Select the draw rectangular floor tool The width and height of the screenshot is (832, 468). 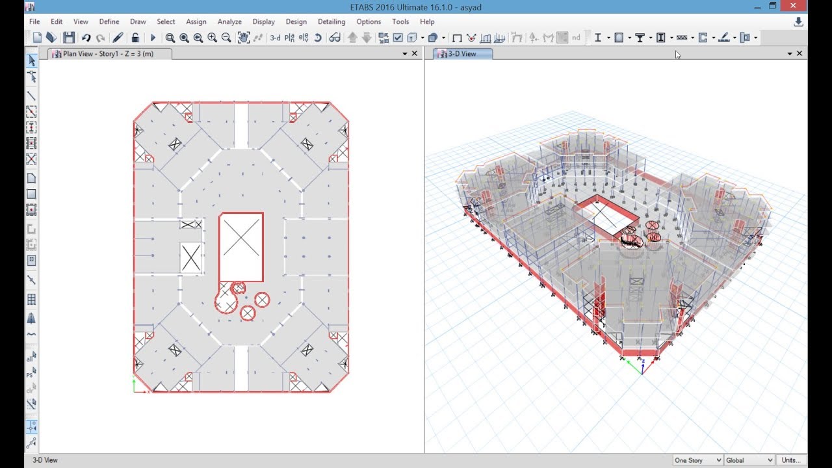[x=31, y=194]
